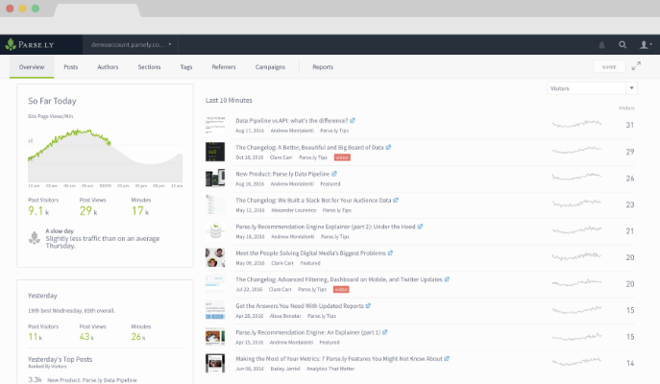This screenshot has height=384, width=660.
Task: Open external link for Explainer part 1 post
Action: (x=384, y=332)
